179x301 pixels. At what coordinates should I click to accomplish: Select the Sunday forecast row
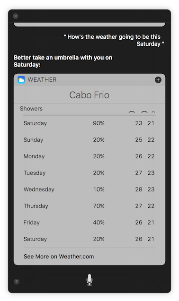[x=89, y=140]
